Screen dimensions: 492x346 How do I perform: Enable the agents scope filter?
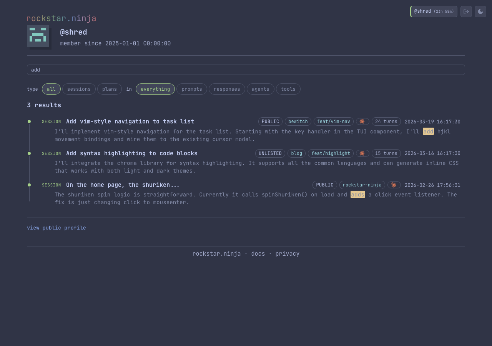[260, 89]
